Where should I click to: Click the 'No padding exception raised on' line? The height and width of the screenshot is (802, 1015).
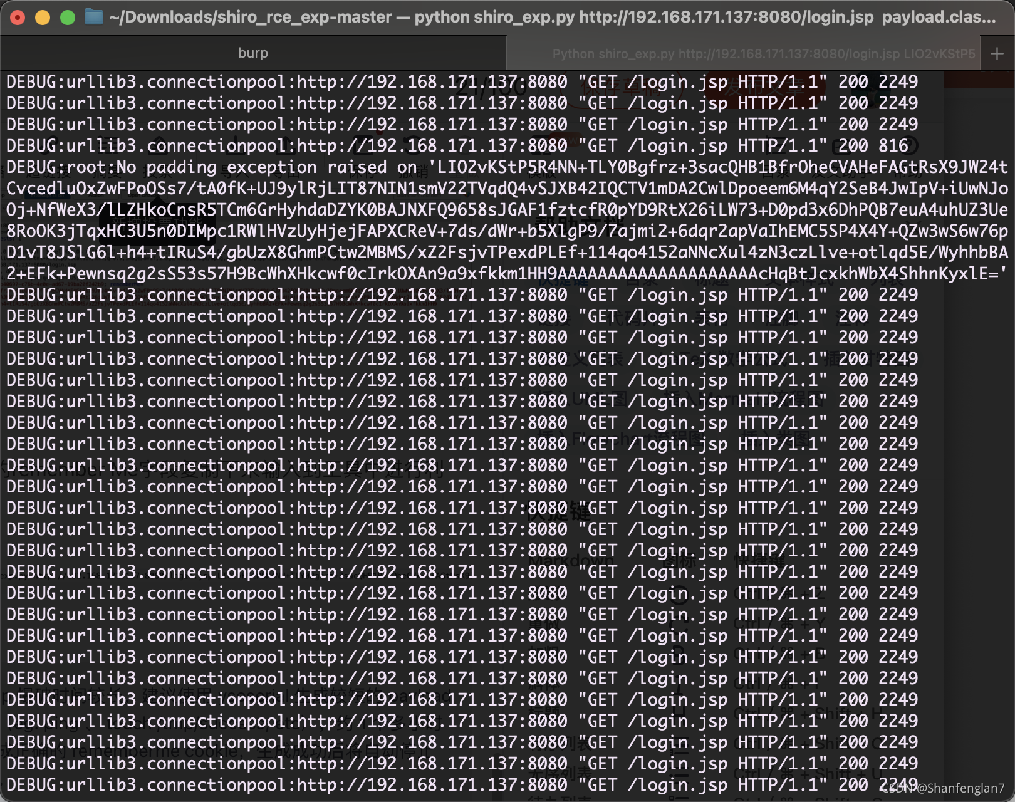click(507, 167)
